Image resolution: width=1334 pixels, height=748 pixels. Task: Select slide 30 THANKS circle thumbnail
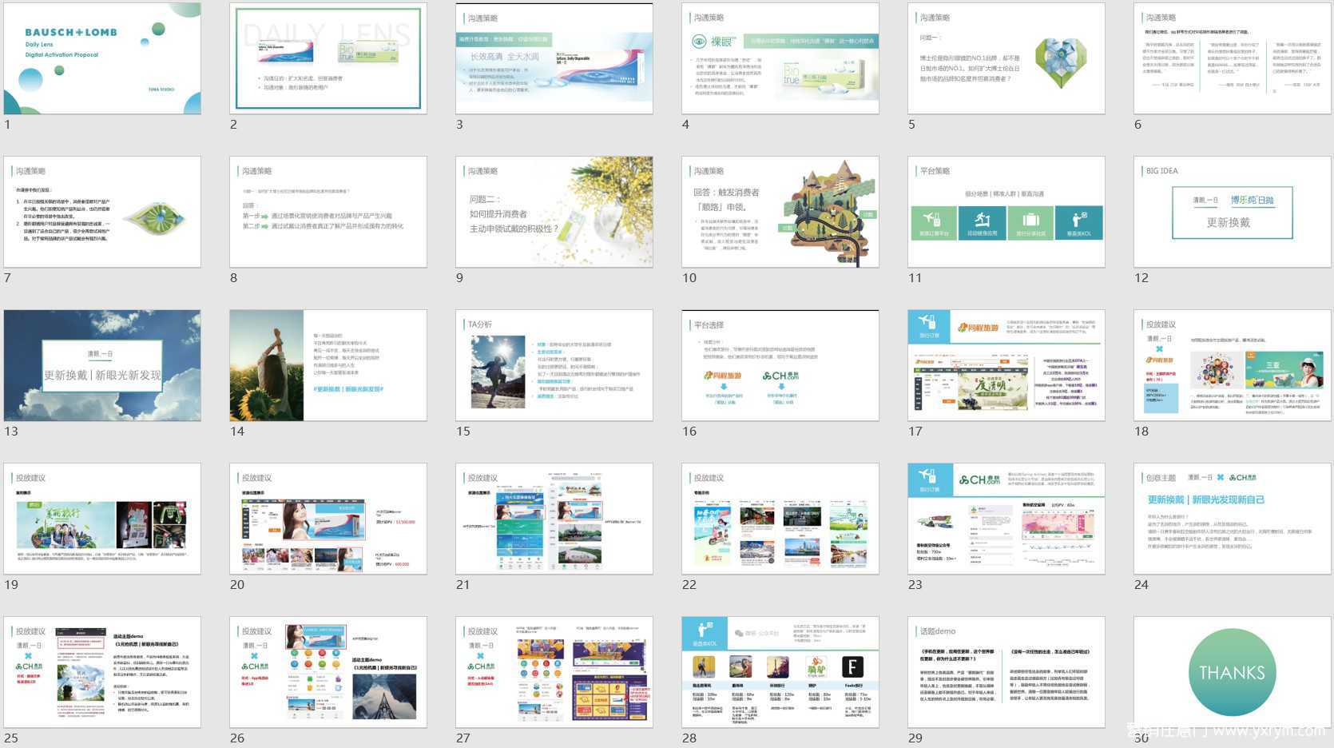pos(1233,672)
